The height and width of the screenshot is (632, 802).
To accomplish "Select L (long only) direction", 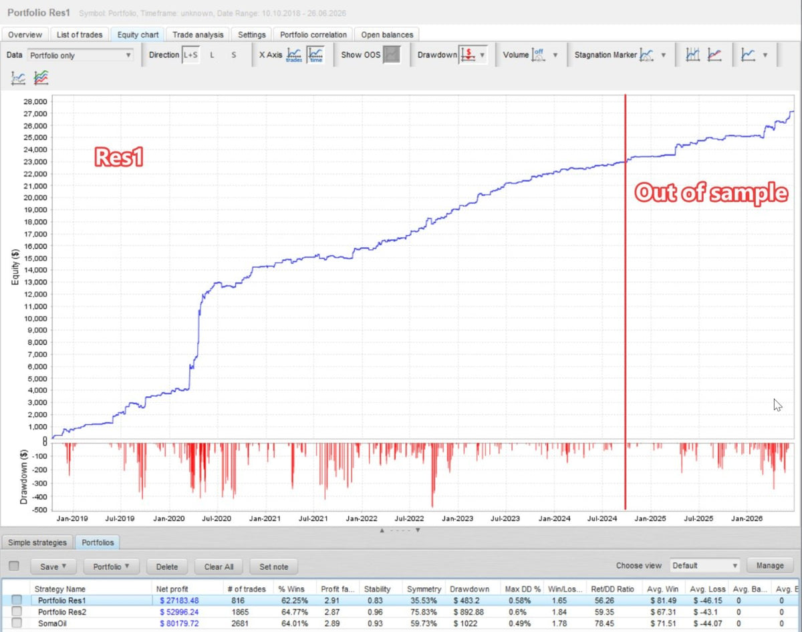I will pyautogui.click(x=213, y=55).
